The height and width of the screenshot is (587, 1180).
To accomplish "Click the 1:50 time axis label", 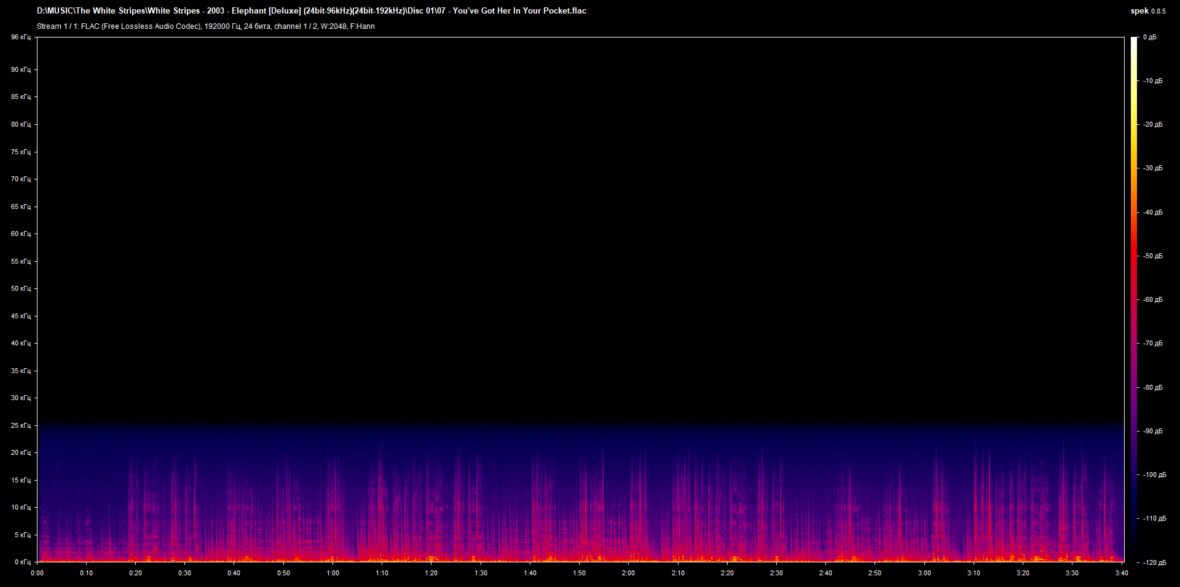I will click(579, 573).
